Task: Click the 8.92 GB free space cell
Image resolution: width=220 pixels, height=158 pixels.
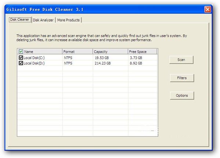Action: point(136,63)
